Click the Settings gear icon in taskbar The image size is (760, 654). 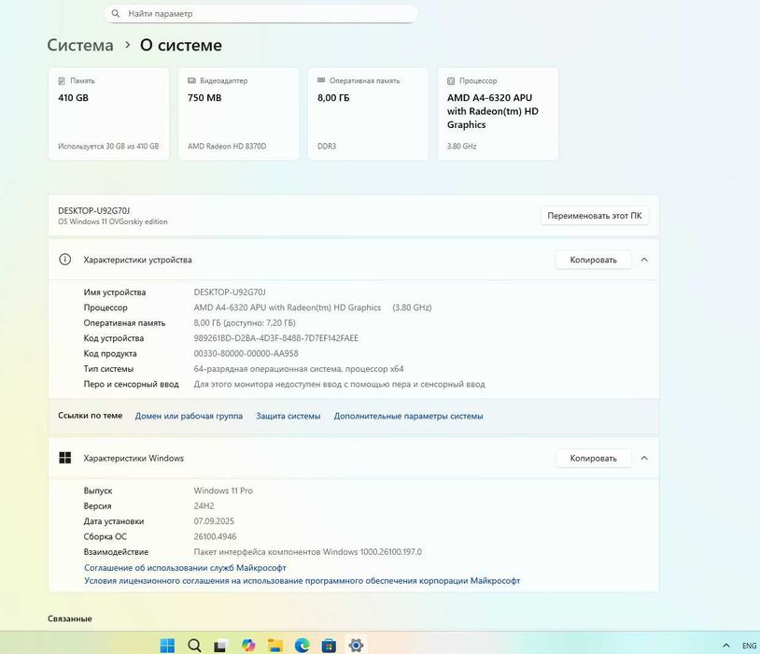coord(356,646)
